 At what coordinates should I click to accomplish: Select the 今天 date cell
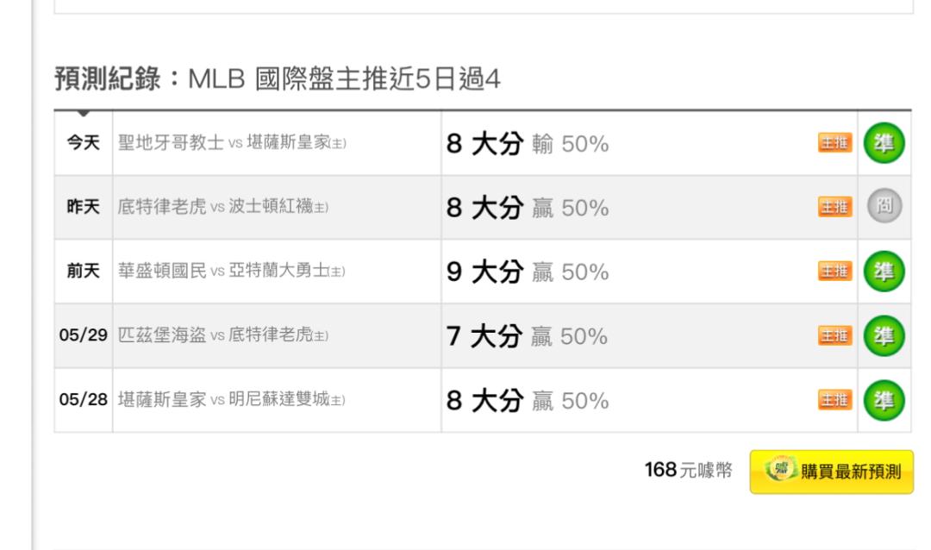click(x=83, y=142)
